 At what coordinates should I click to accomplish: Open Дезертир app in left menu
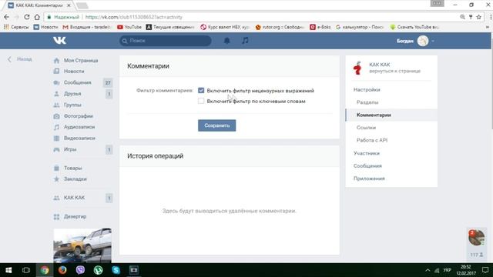tap(75, 217)
